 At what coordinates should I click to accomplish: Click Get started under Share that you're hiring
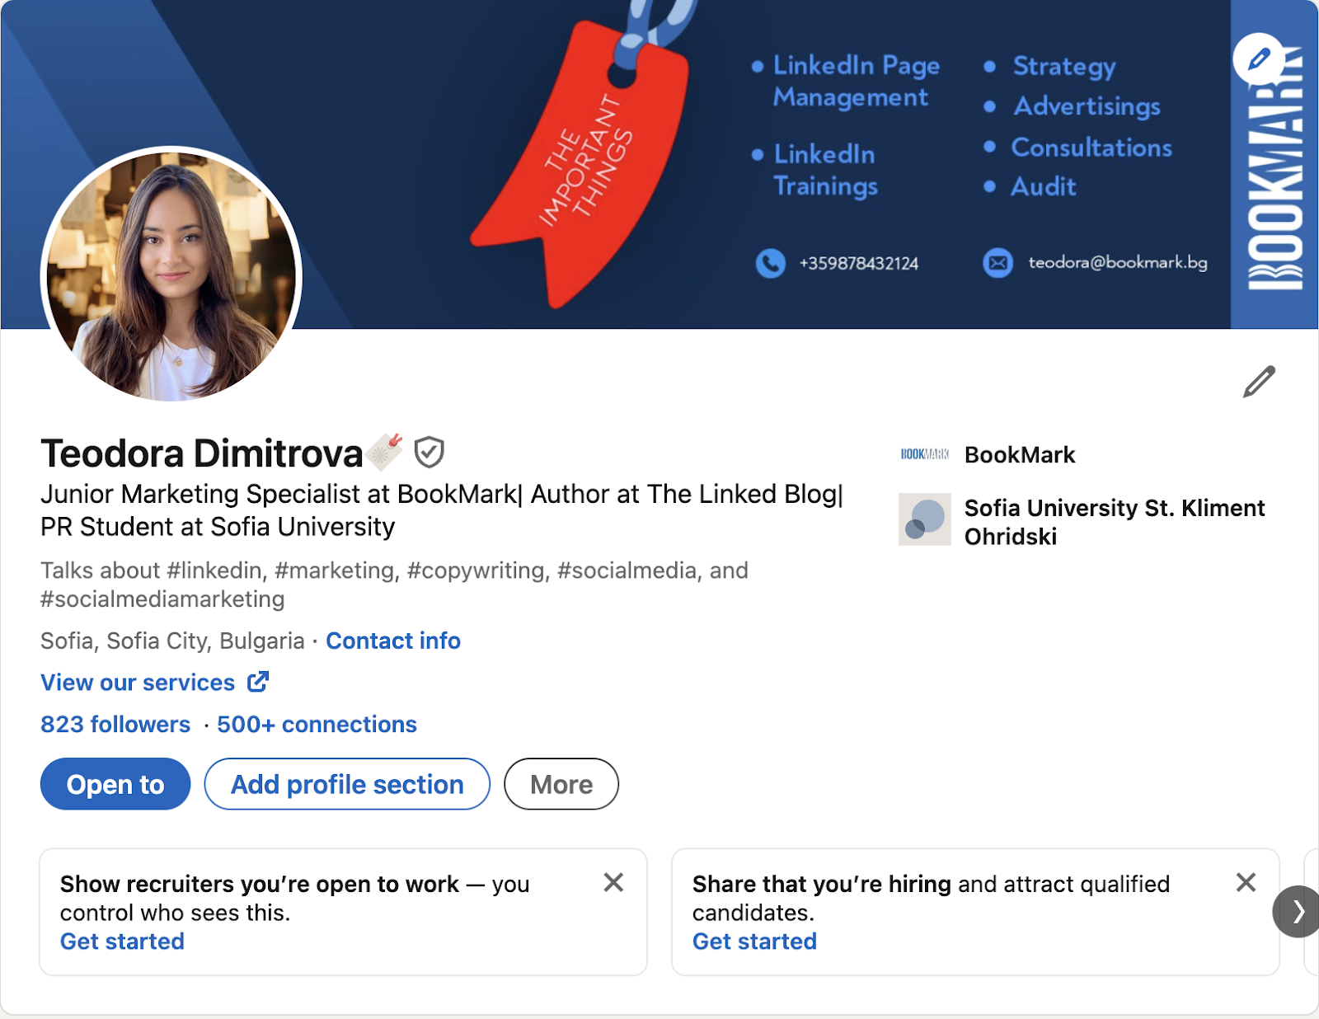coord(754,942)
